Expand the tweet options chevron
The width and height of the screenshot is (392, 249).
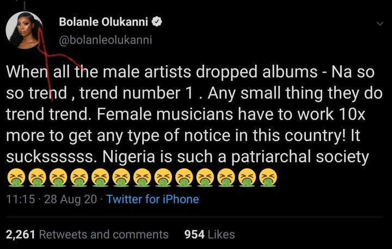pyautogui.click(x=380, y=23)
